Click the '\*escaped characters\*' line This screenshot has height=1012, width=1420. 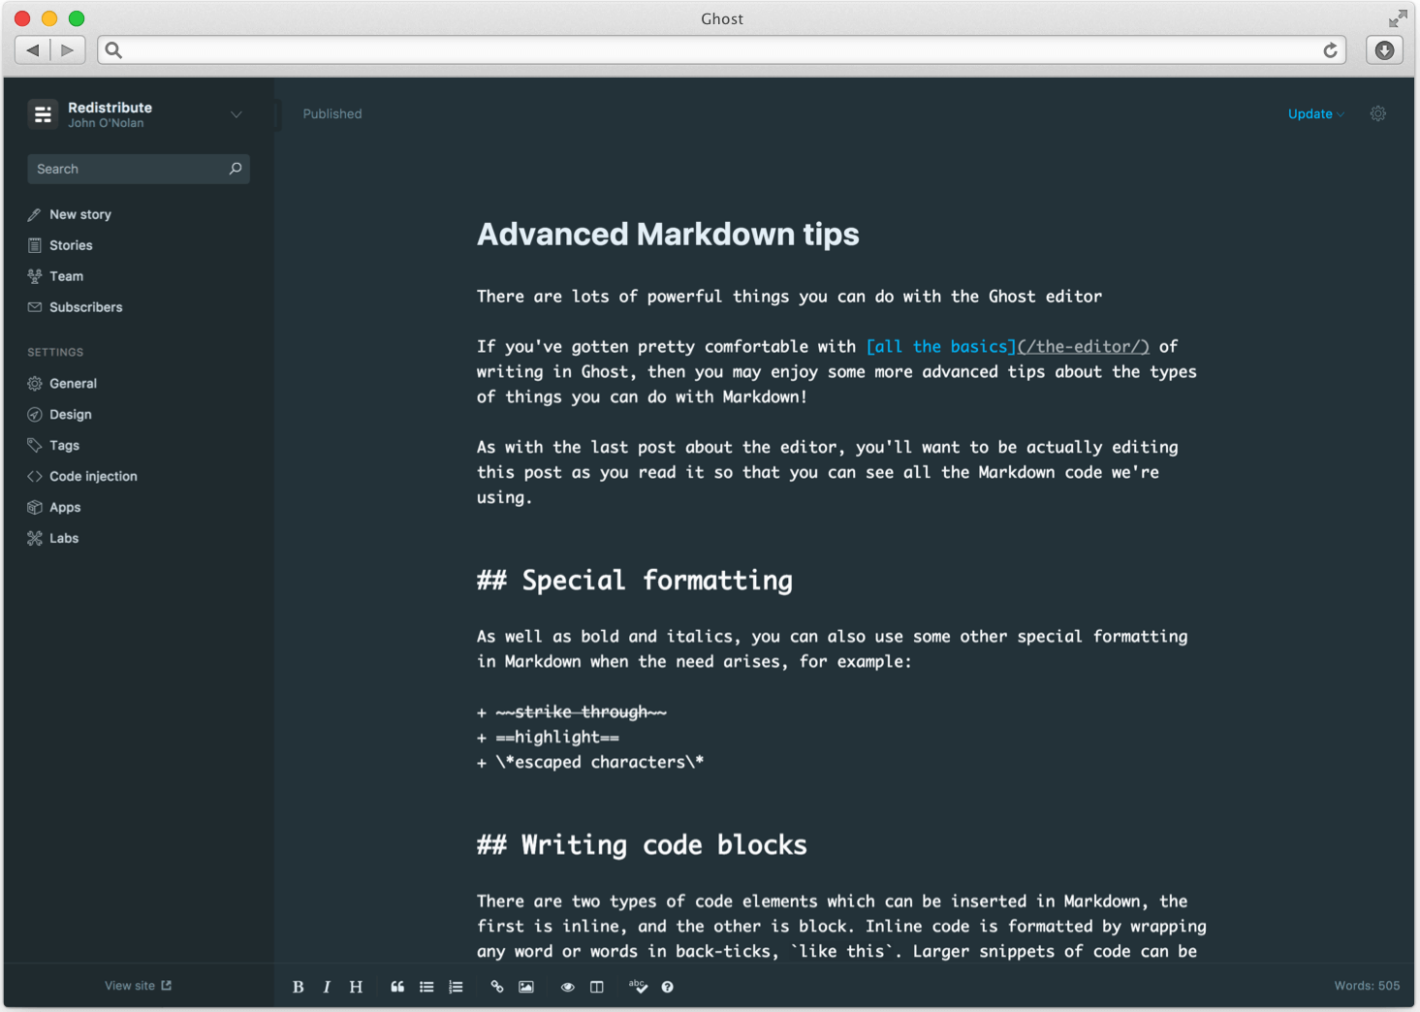tap(590, 763)
